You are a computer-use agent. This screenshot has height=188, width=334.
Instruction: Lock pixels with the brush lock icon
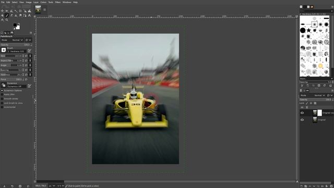(307, 103)
